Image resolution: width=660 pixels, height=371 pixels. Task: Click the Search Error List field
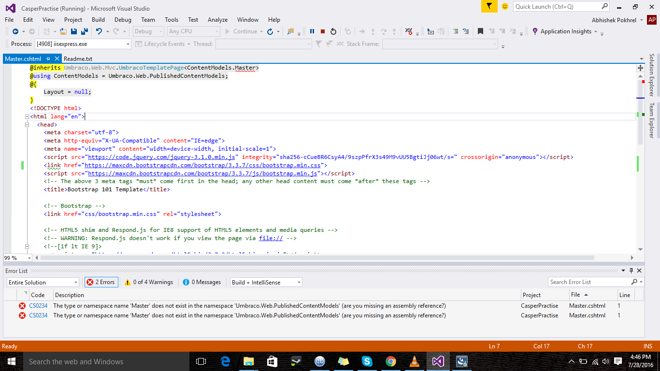click(596, 282)
